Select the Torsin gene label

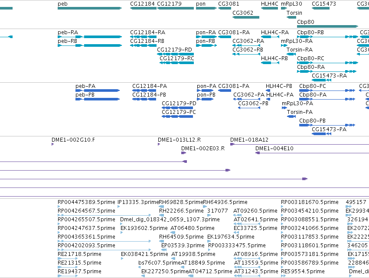(x=294, y=13)
